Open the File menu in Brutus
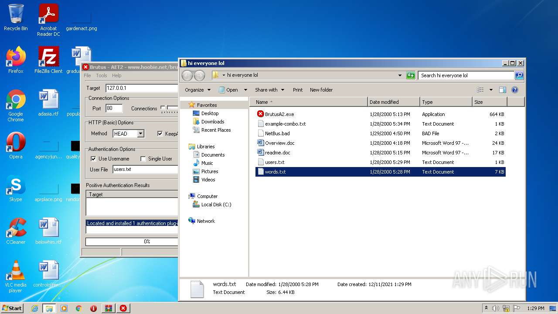Image resolution: width=558 pixels, height=314 pixels. tap(87, 75)
